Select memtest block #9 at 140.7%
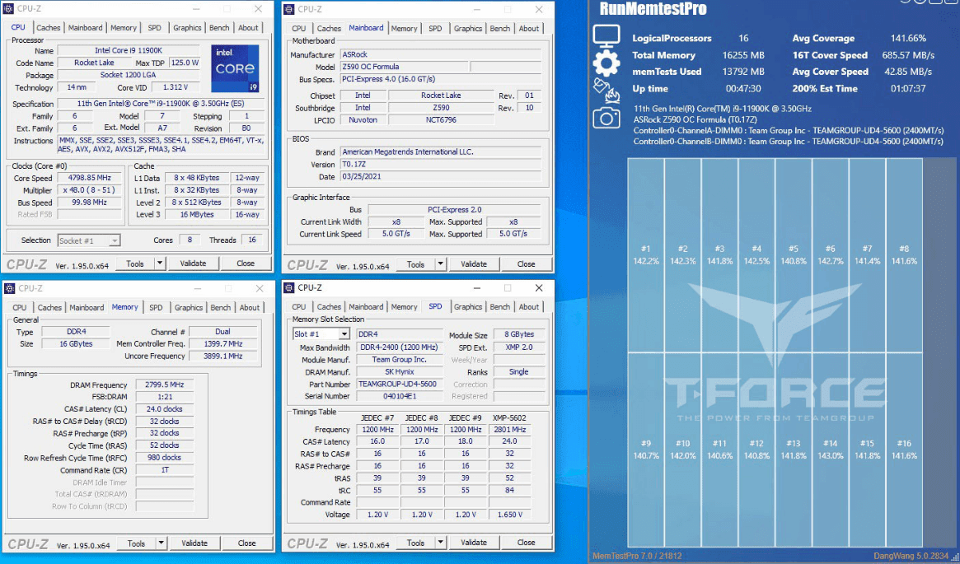 tap(645, 449)
